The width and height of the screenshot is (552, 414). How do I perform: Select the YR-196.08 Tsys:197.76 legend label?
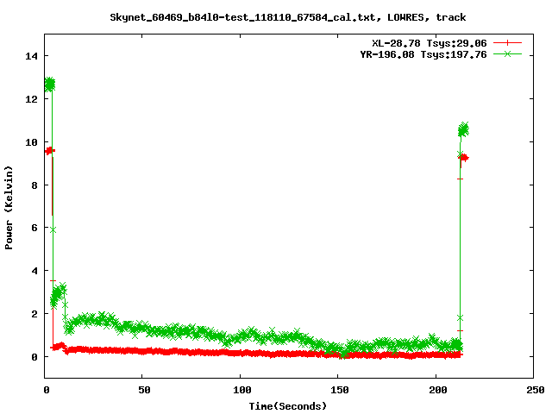pyautogui.click(x=423, y=54)
